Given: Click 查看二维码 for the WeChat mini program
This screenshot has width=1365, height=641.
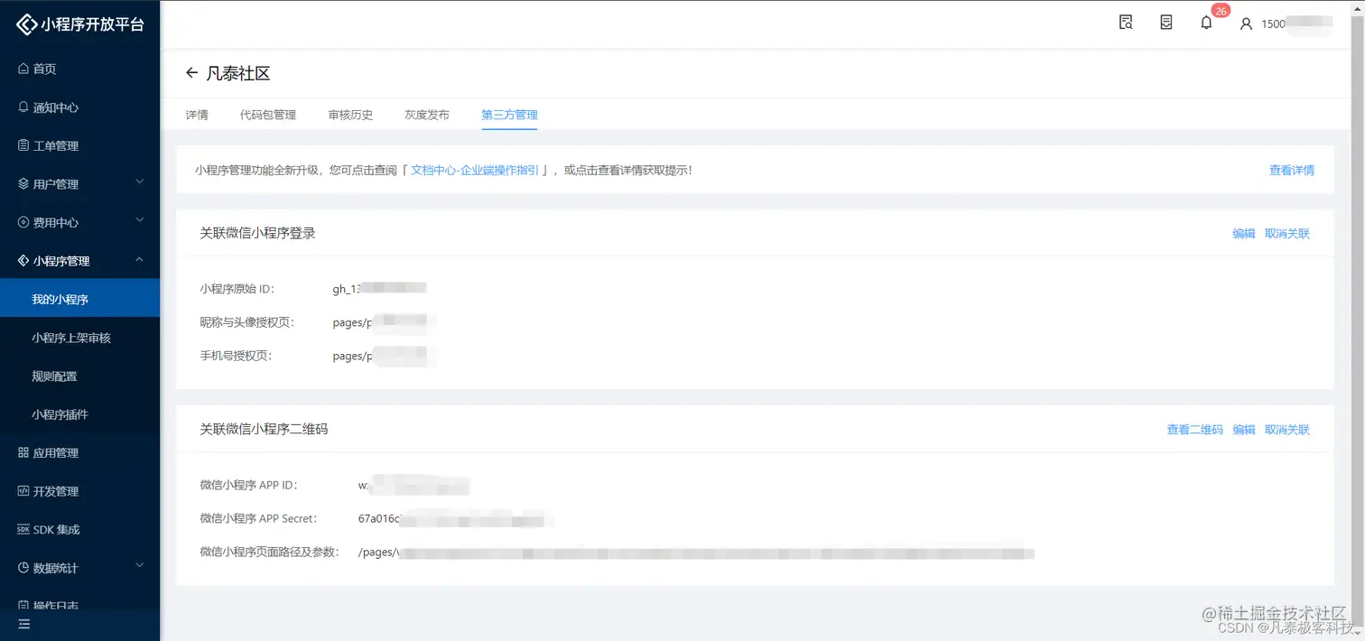Looking at the screenshot, I should (x=1193, y=429).
